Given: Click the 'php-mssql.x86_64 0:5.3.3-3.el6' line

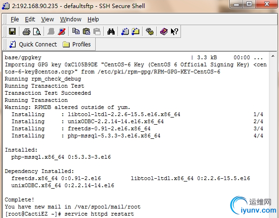Looking at the screenshot, I should [61, 157].
